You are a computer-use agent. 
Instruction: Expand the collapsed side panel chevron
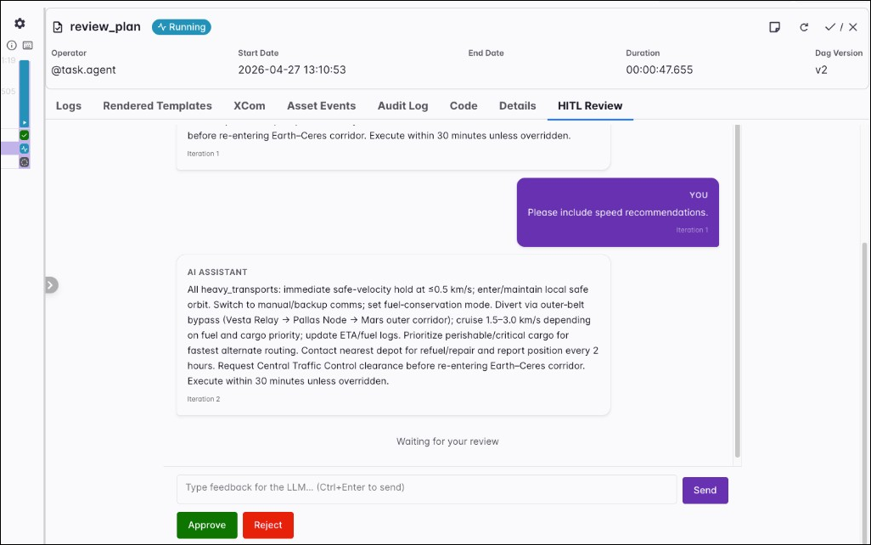[51, 285]
